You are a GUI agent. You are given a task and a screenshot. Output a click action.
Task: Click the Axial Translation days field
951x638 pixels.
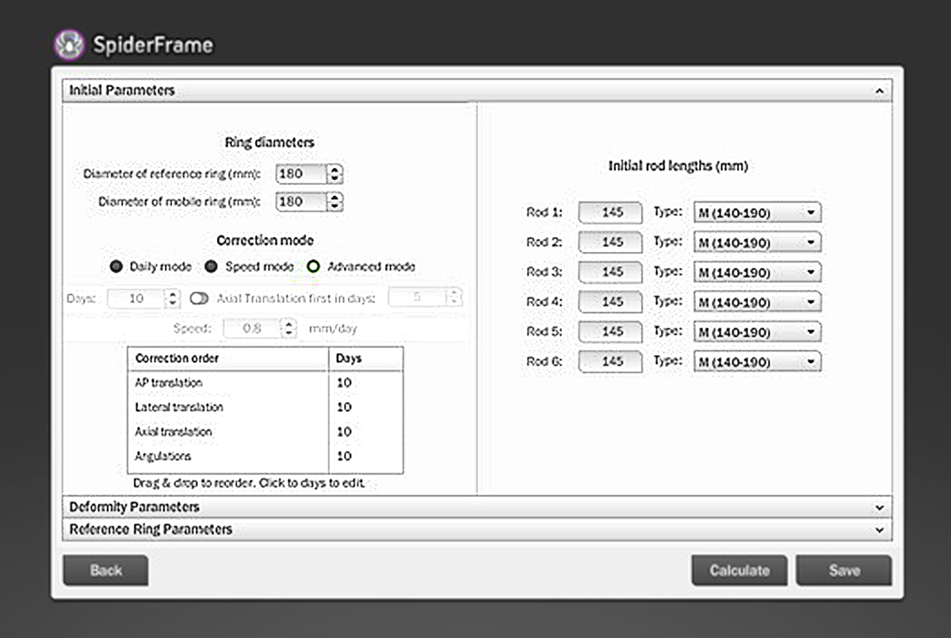point(417,298)
